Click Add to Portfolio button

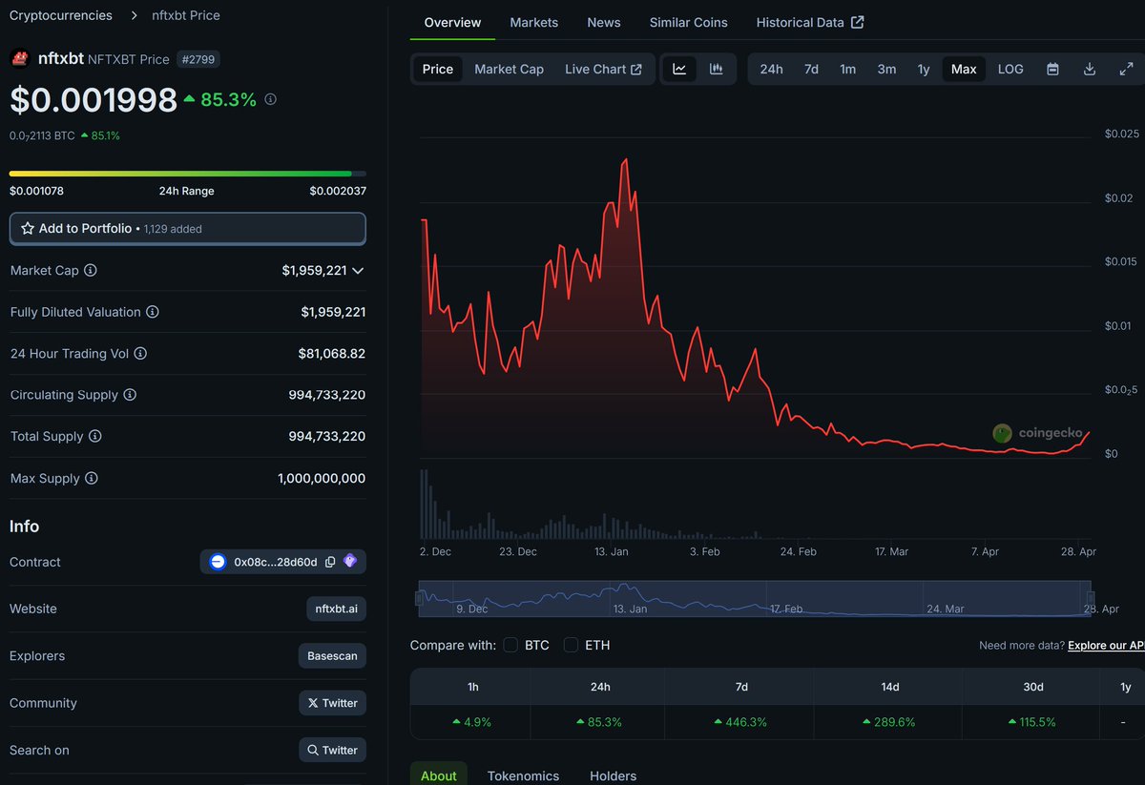click(x=187, y=229)
